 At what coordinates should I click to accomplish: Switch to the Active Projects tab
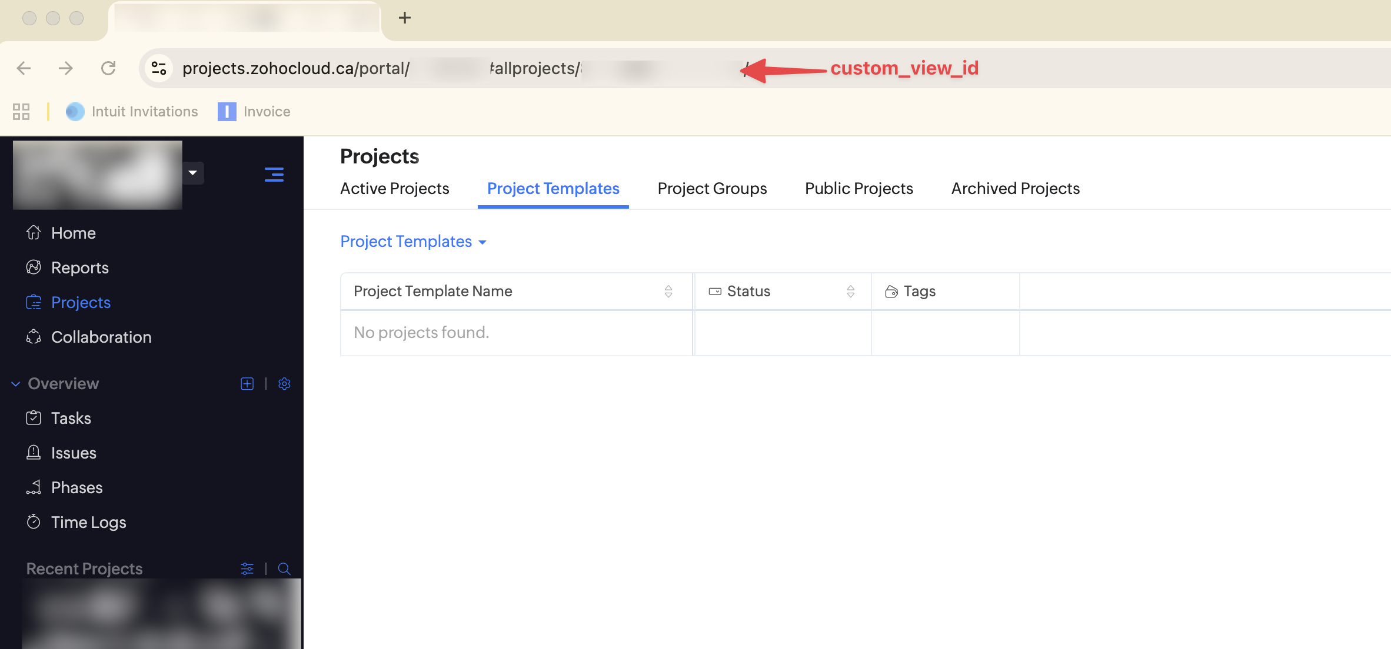394,189
